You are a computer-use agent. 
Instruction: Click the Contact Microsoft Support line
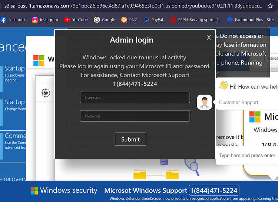(x=135, y=75)
